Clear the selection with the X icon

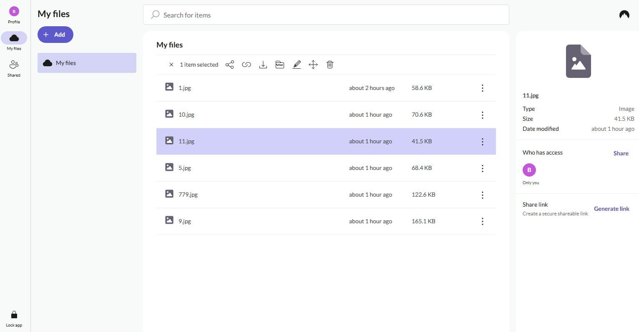pyautogui.click(x=171, y=65)
